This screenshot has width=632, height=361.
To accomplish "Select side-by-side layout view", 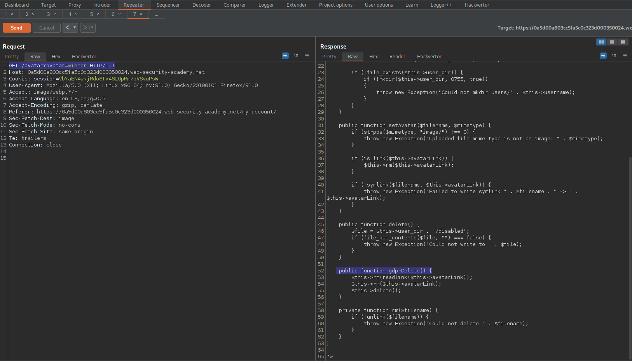I will coord(601,42).
